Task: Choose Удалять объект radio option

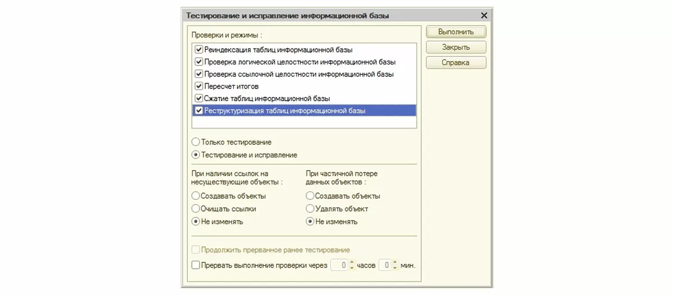Action: pos(310,209)
